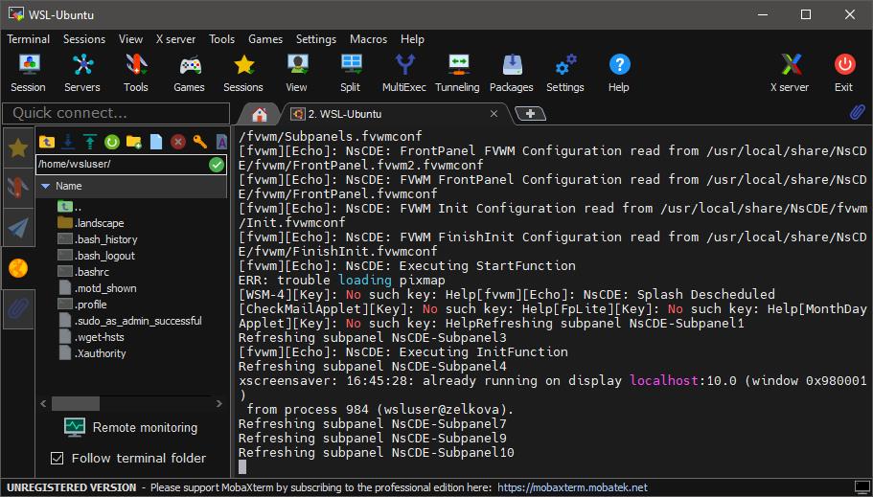Image resolution: width=873 pixels, height=497 pixels.
Task: Open the Sessions star toolbar icon
Action: point(243,73)
